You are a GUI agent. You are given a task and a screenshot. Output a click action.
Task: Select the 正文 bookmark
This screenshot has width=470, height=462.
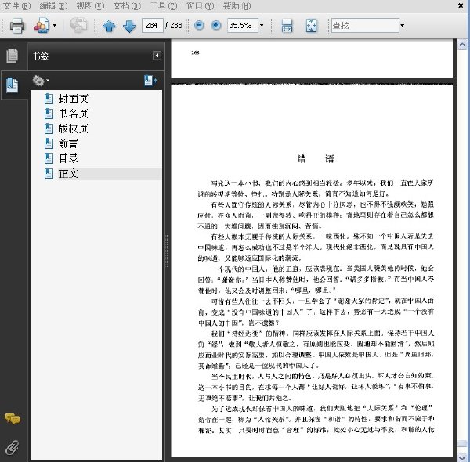[68, 174]
